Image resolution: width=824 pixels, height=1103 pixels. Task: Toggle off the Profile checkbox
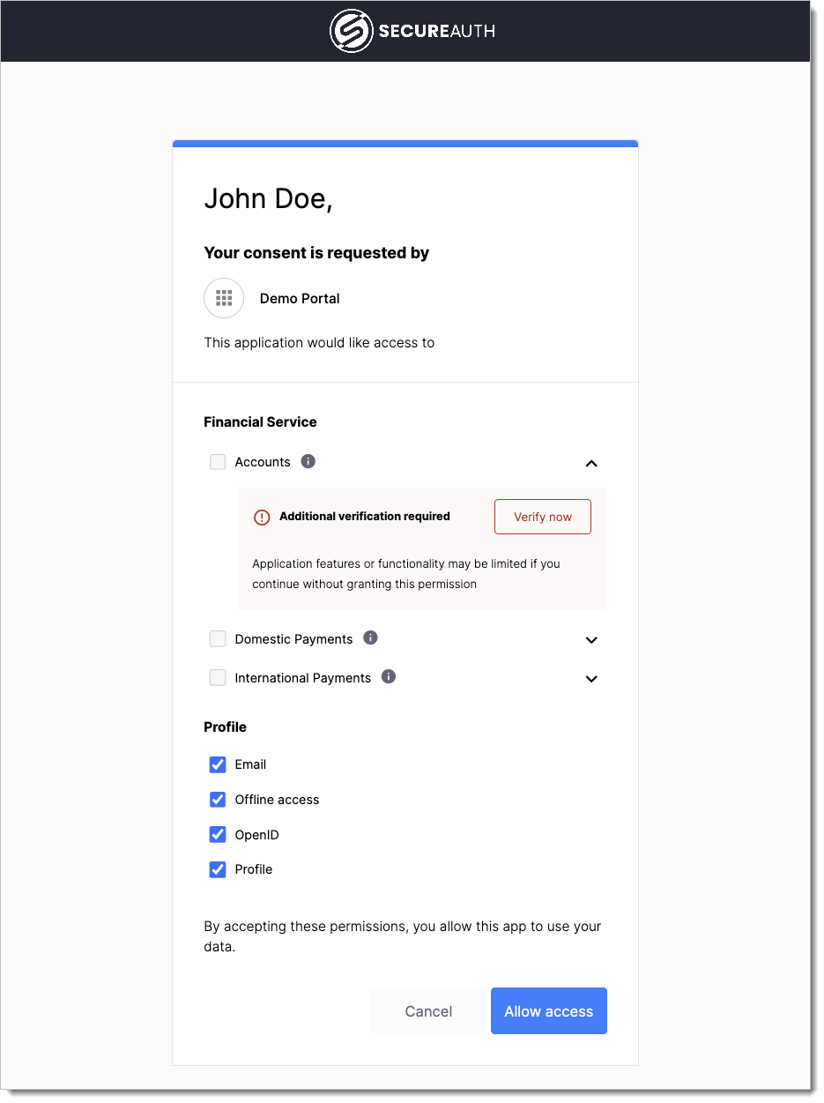(217, 869)
